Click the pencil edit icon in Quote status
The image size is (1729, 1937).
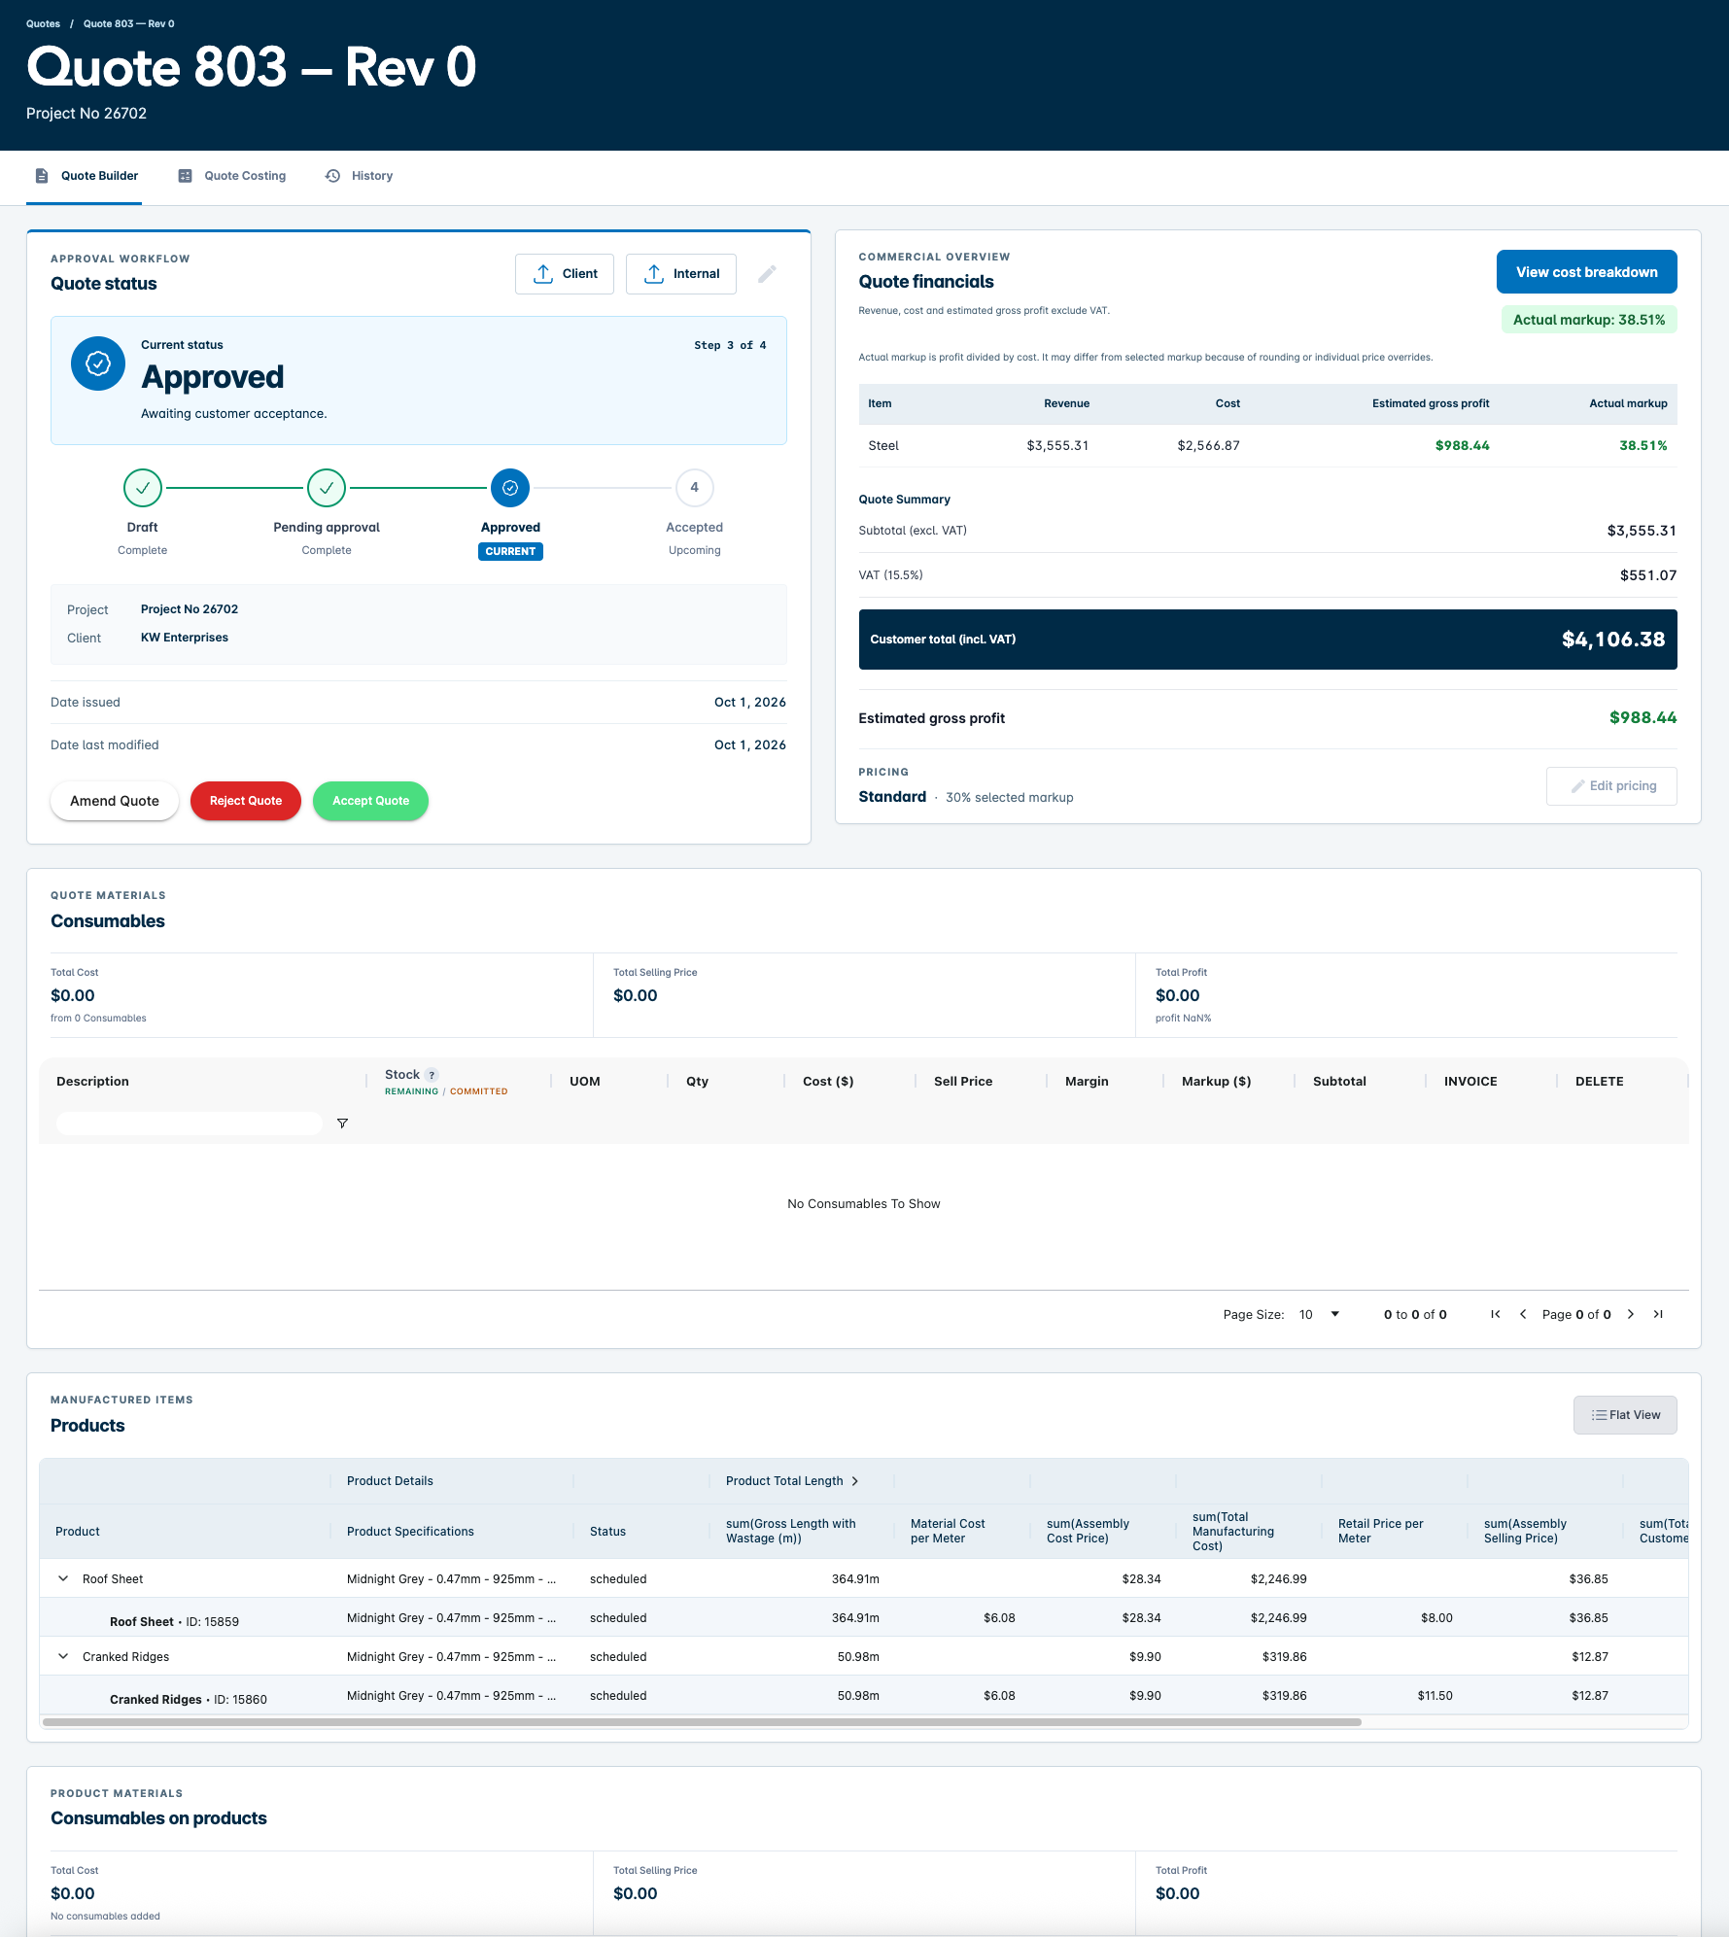767,274
